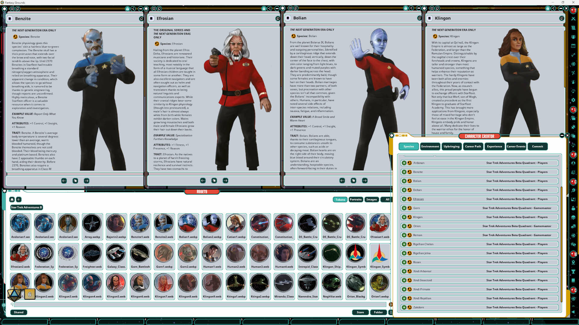This screenshot has height=325, width=579.
Task: Enable the Tokens filter in the Assets panel
Action: pyautogui.click(x=340, y=200)
